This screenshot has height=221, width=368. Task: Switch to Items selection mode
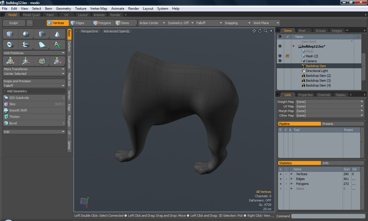coord(125,23)
